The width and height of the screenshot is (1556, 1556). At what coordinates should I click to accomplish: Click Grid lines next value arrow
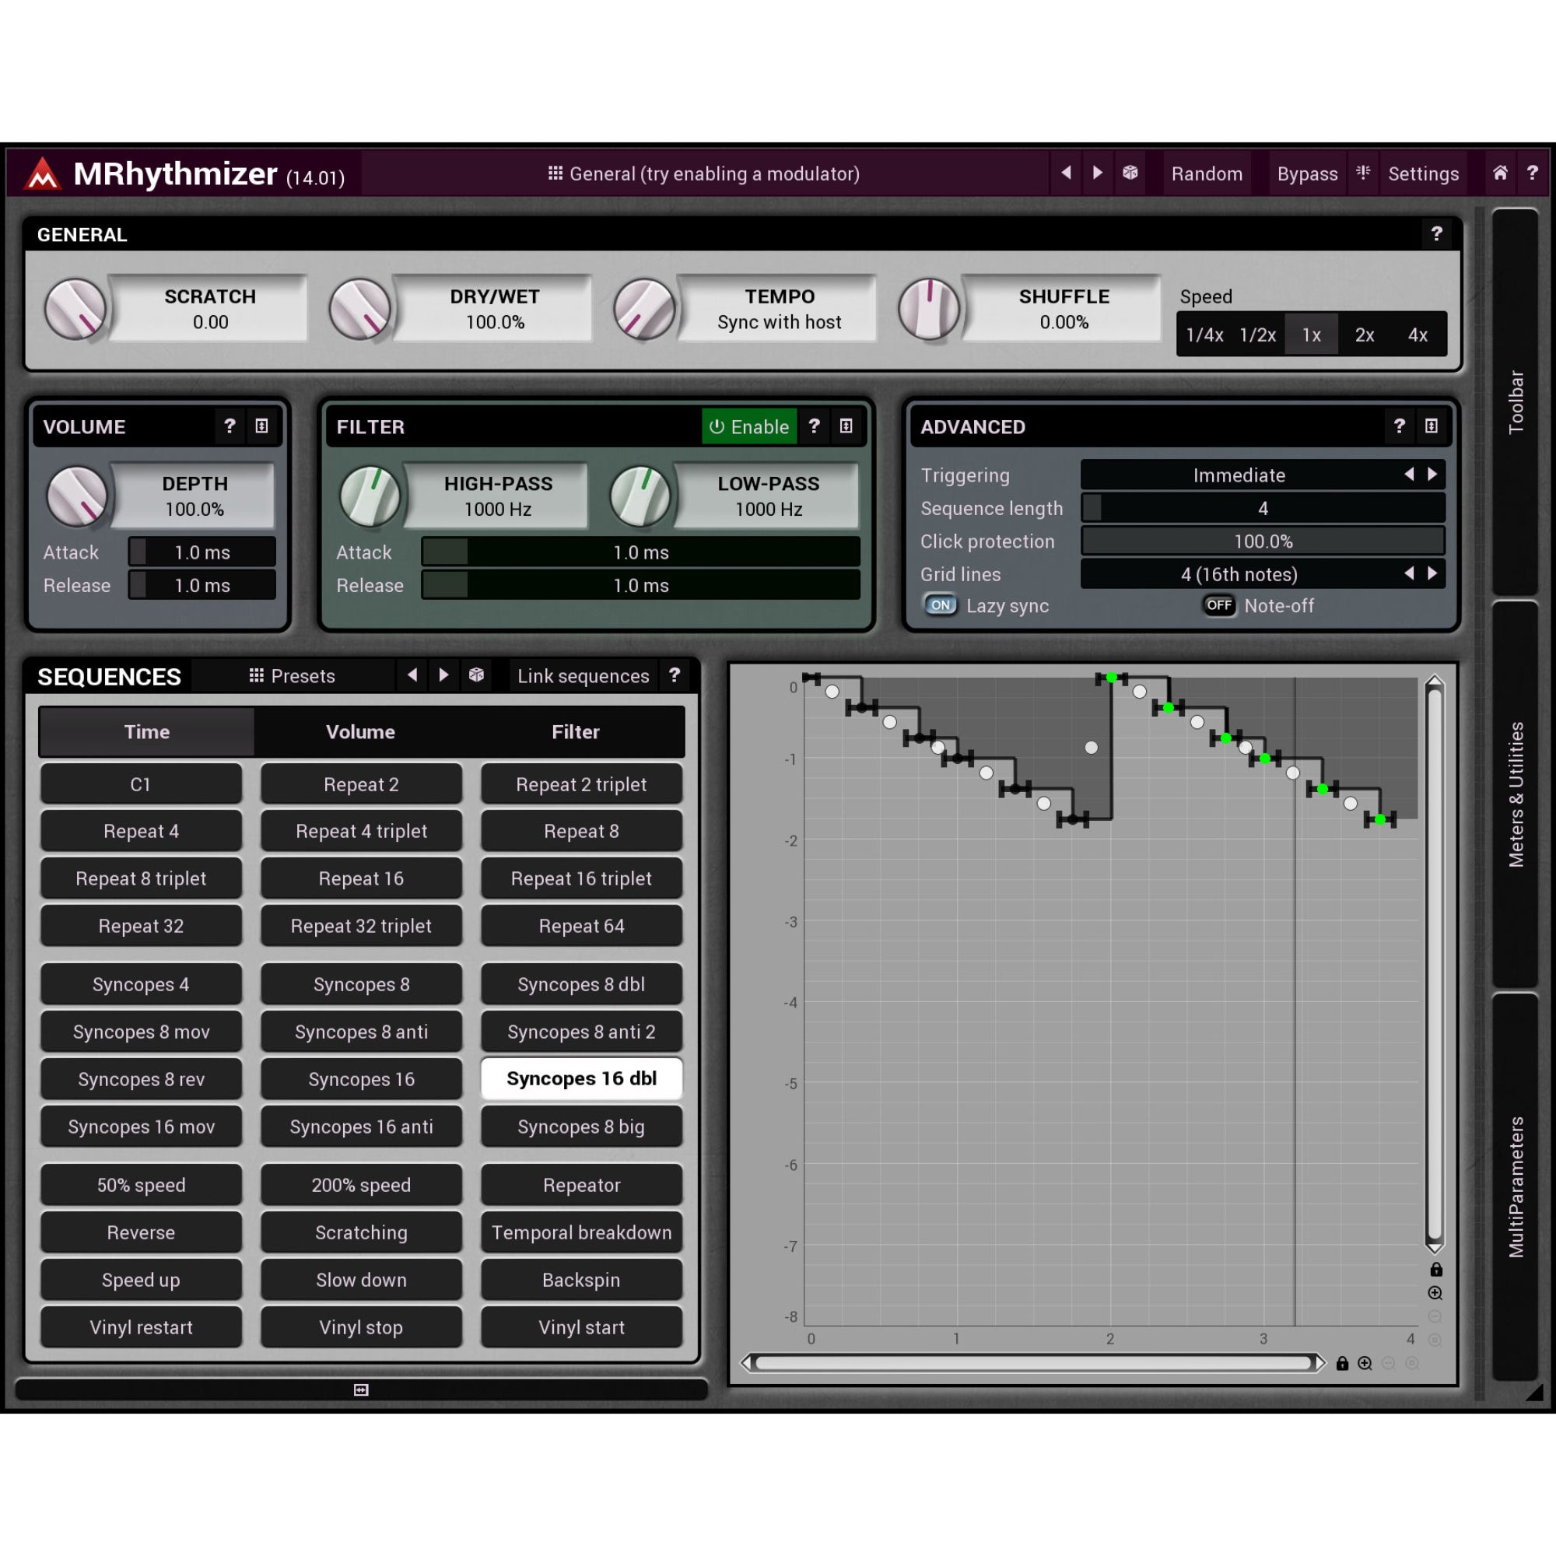1432,573
